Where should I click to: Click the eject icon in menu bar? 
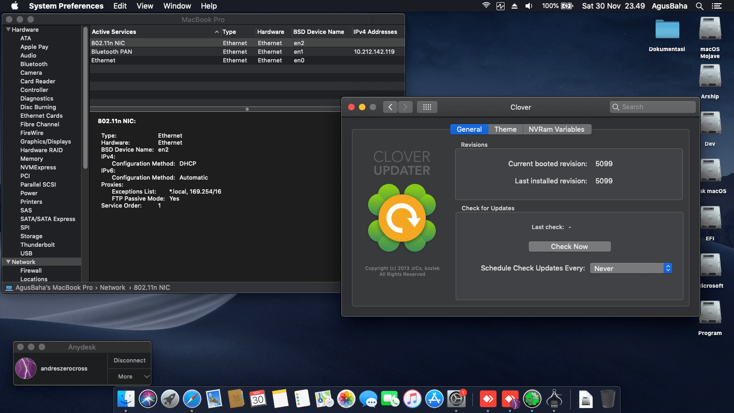pos(514,6)
